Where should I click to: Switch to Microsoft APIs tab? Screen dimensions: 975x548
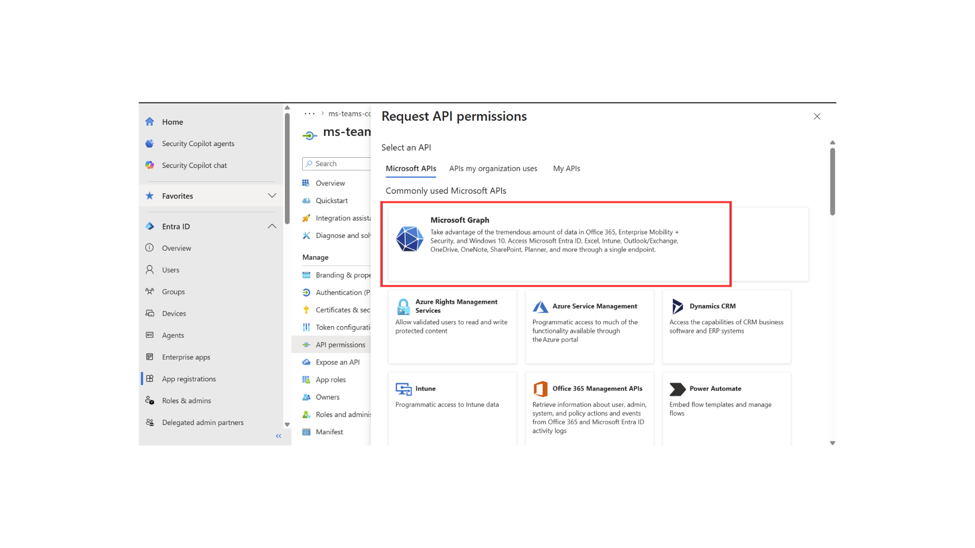coord(411,168)
